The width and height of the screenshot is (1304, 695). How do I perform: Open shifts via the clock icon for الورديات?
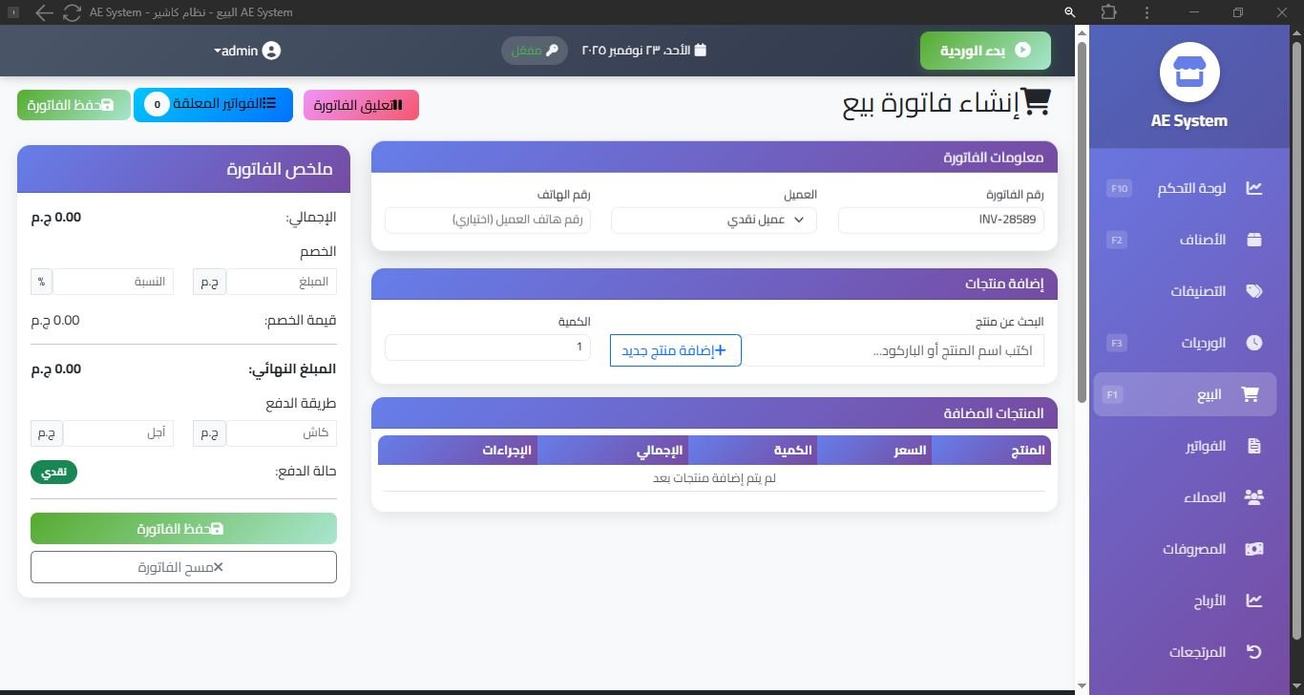click(x=1253, y=342)
